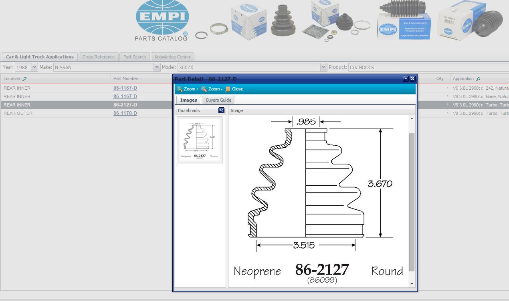509x301 pixels.
Task: Open the Make dropdown showing NISSAN
Action: 157,67
